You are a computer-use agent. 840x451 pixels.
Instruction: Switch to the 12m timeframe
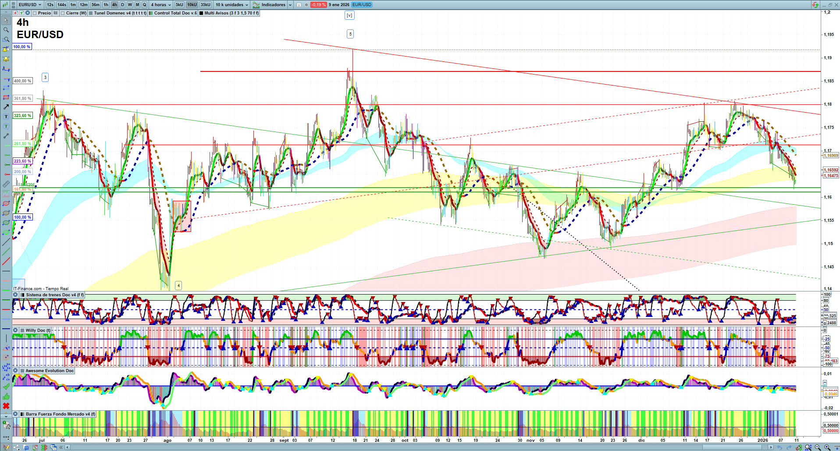point(83,5)
